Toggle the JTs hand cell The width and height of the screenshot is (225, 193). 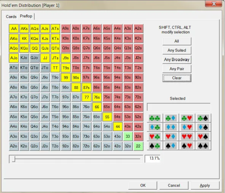tap(55, 58)
